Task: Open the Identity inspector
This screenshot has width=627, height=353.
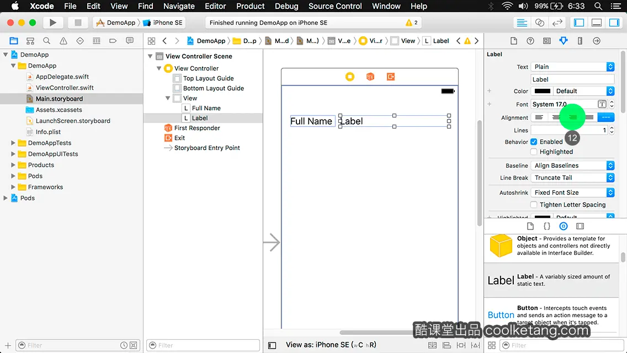Action: click(x=546, y=41)
